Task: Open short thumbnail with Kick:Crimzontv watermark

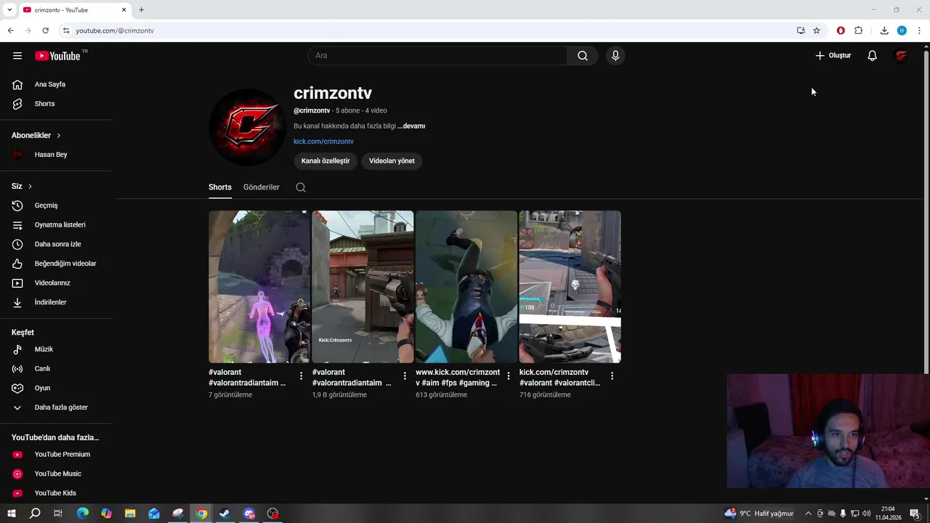Action: [x=363, y=287]
